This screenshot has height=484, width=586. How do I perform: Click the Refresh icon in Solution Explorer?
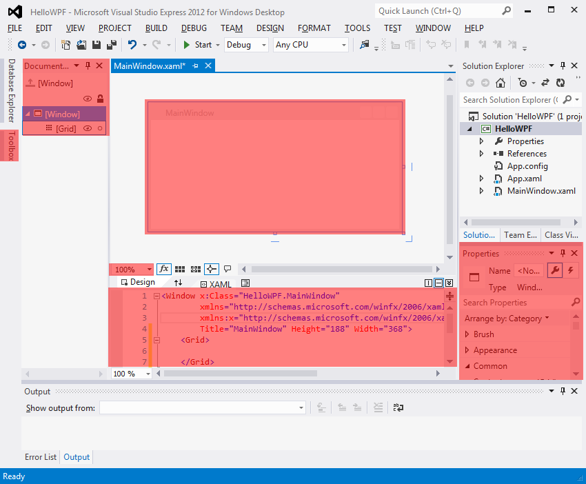tap(560, 83)
